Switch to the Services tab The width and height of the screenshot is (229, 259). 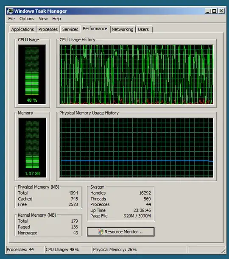tap(70, 29)
